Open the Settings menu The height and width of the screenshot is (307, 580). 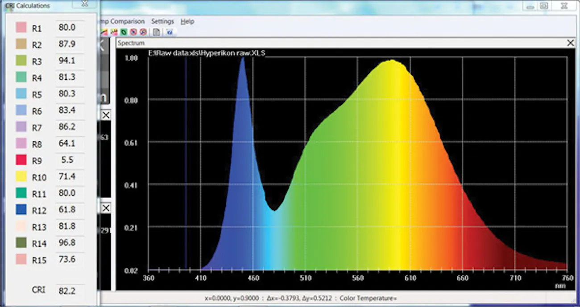(162, 21)
